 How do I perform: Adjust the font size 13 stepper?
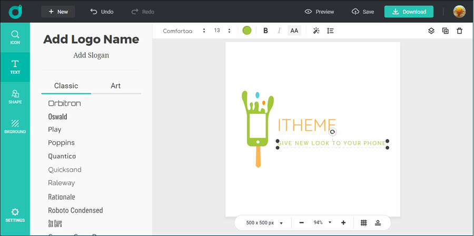(x=230, y=31)
